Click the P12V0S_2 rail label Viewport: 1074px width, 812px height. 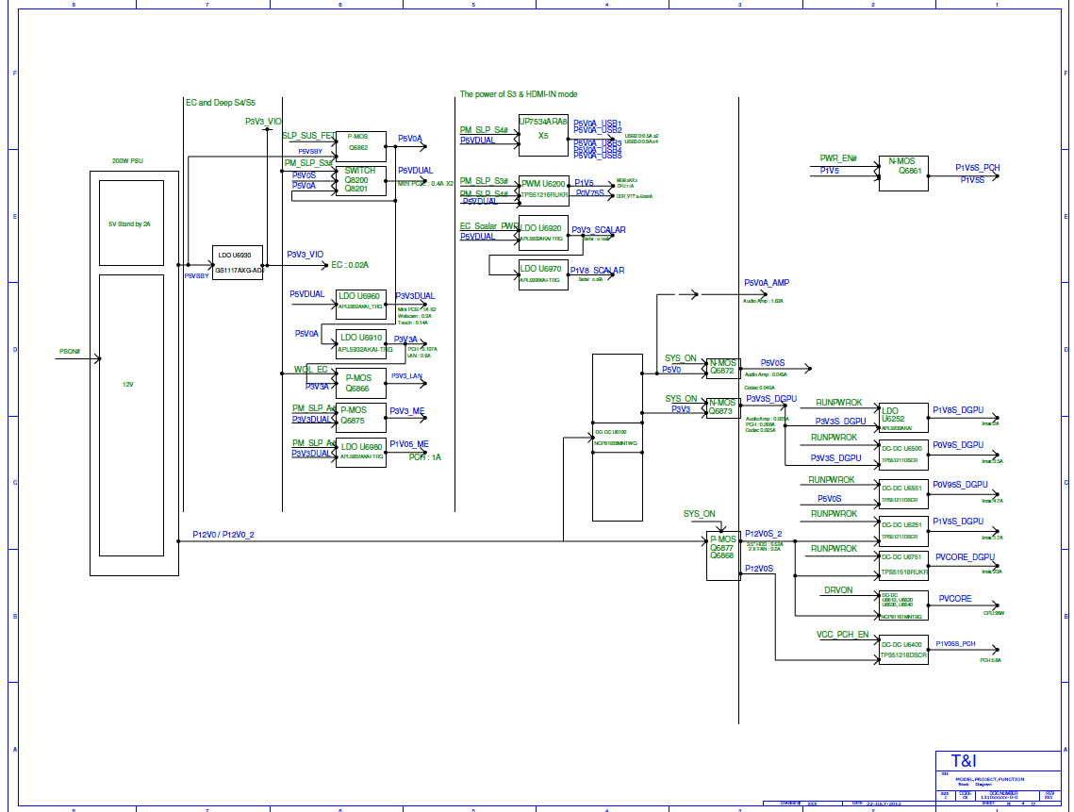pyautogui.click(x=764, y=534)
